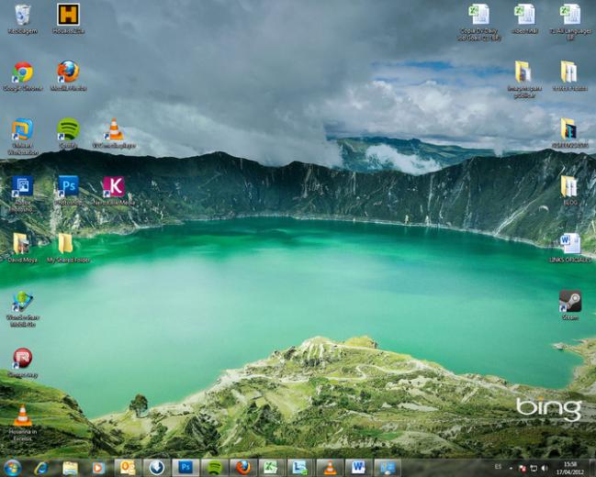Viewport: 596px width, 477px height.
Task: Open the volume control speaker icon
Action: [545, 468]
